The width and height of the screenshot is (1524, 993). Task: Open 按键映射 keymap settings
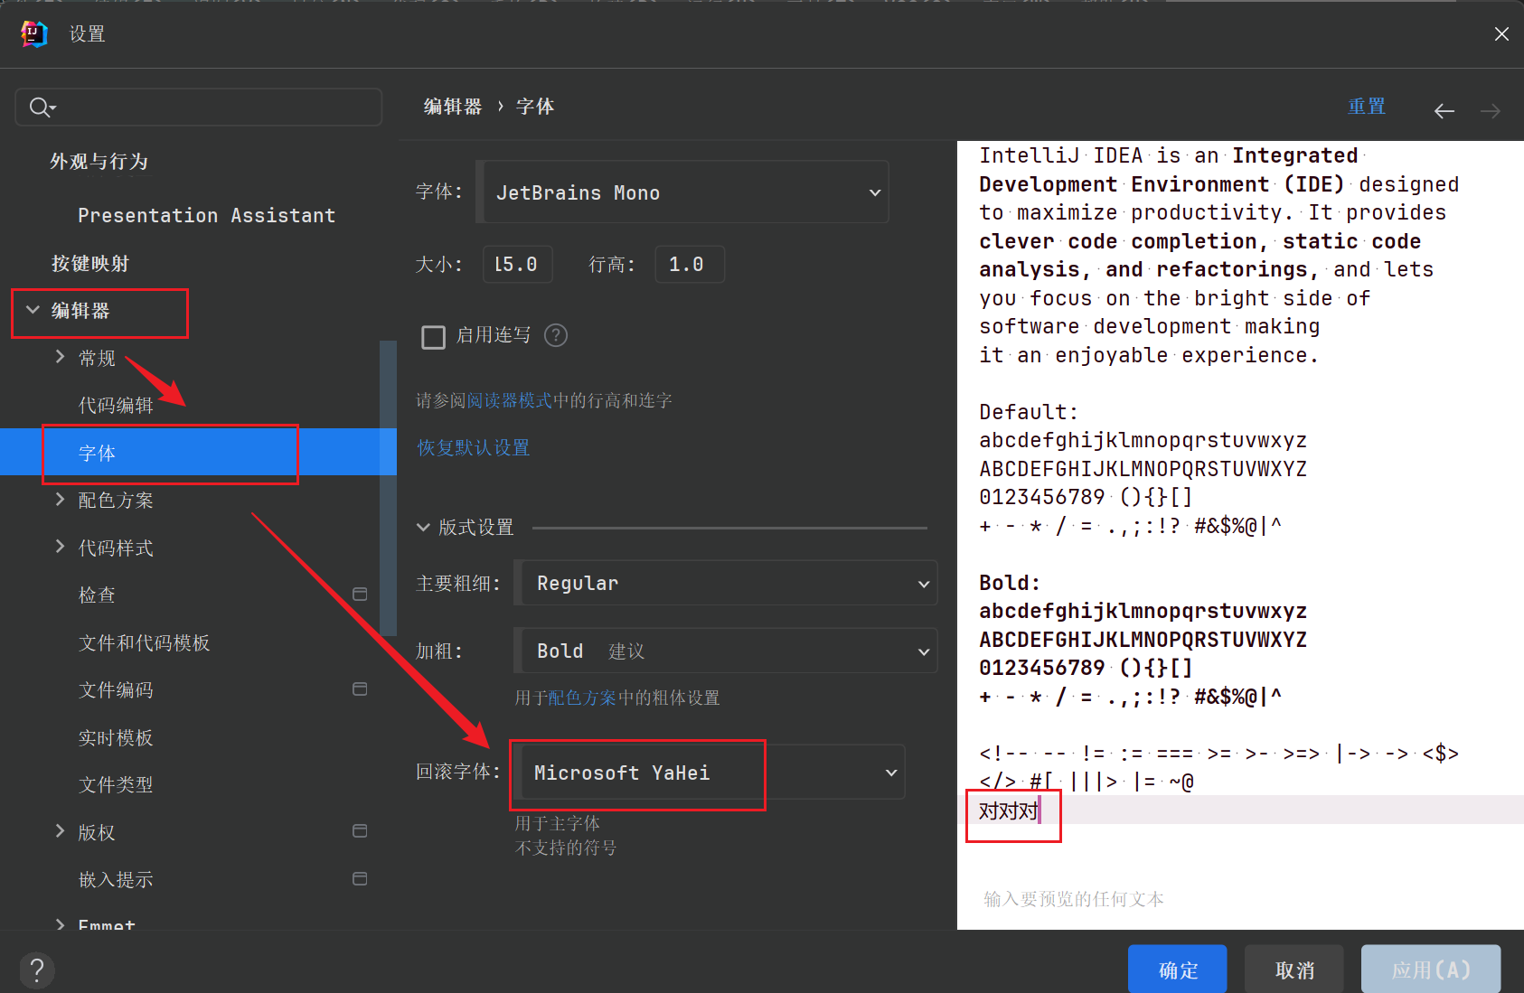tap(90, 264)
